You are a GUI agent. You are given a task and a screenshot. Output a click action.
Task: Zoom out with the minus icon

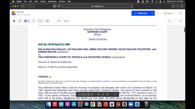coord(103,94)
